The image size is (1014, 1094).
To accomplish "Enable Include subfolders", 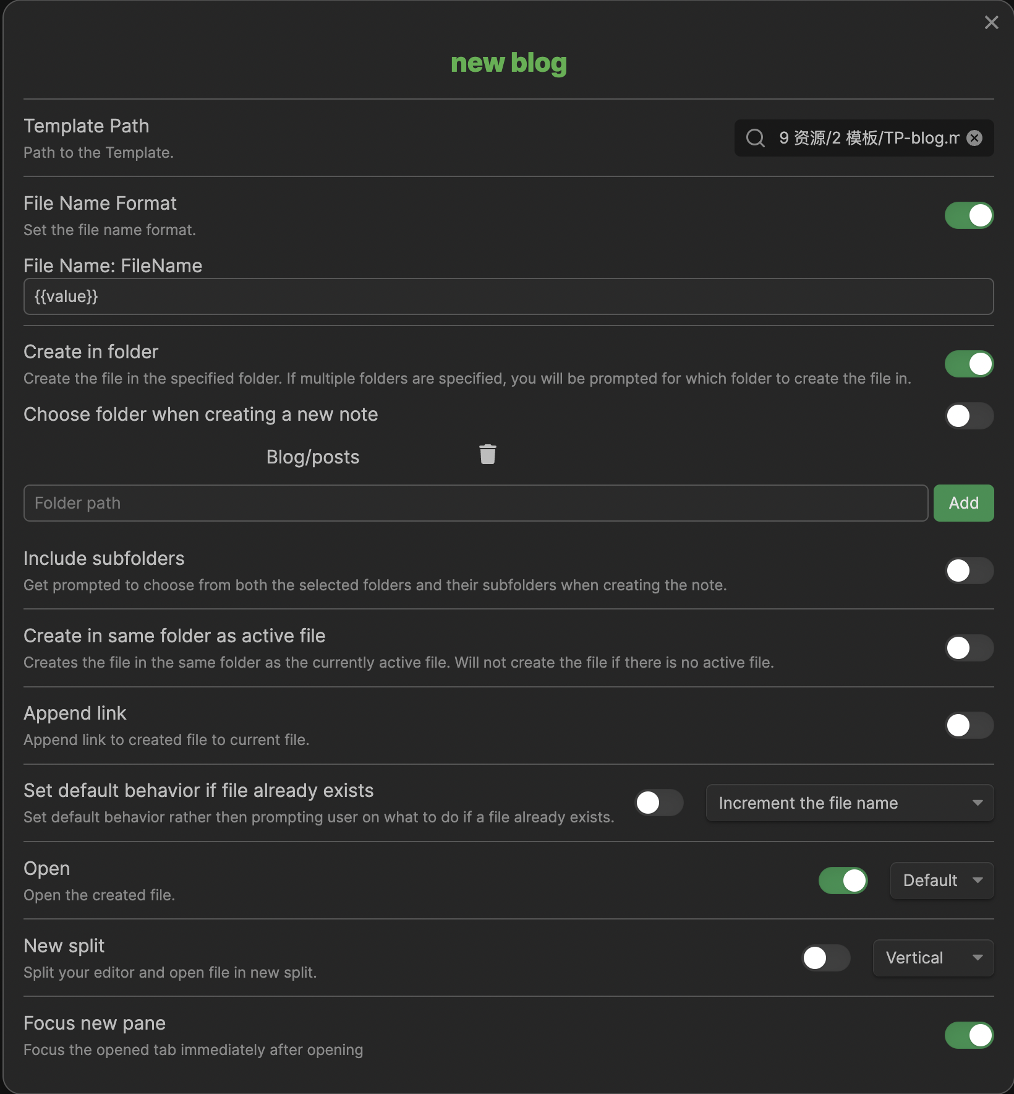I will (x=969, y=571).
